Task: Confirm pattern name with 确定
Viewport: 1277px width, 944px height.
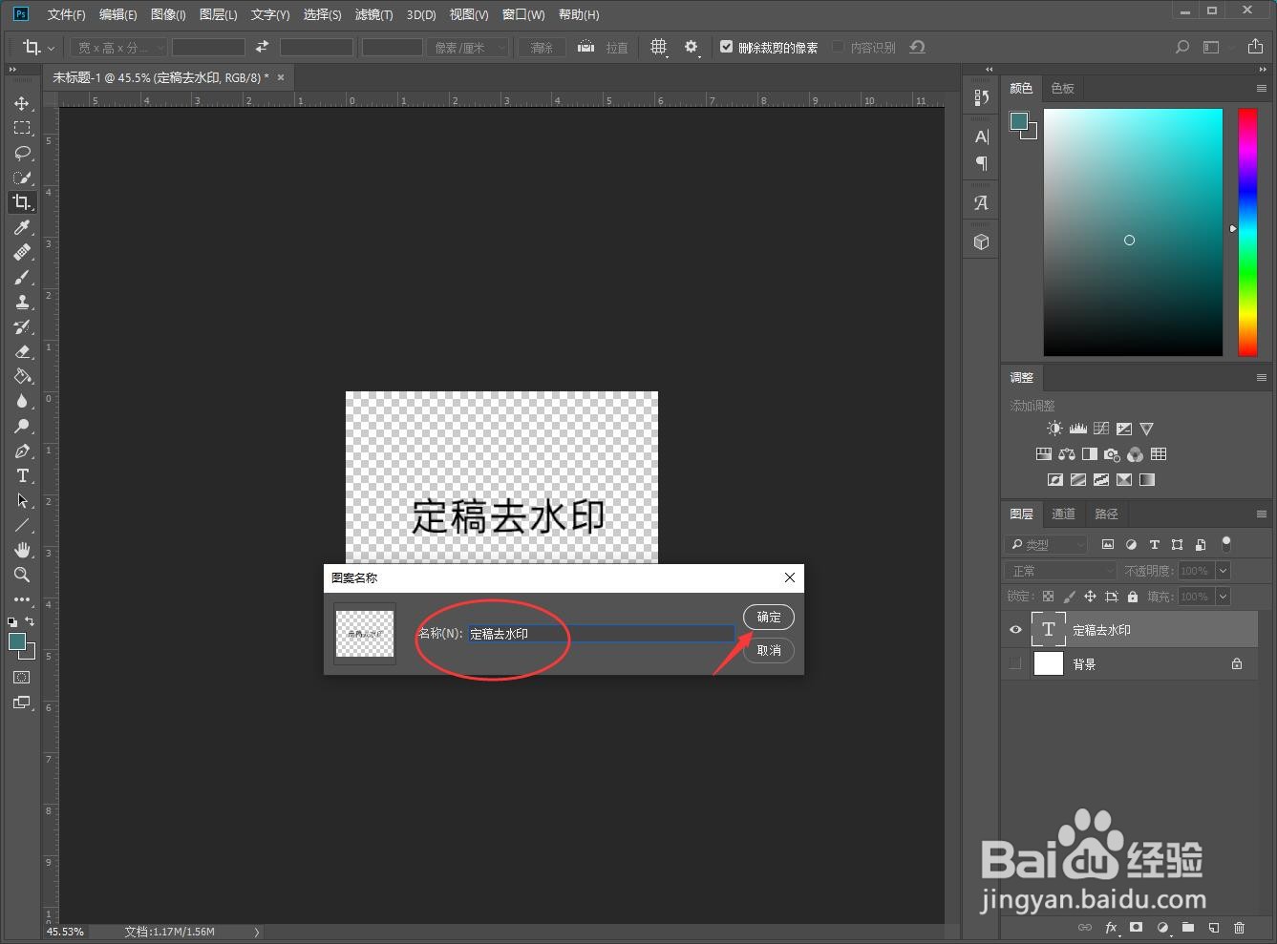Action: [x=769, y=617]
